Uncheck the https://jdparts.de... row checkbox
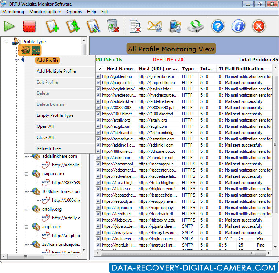Image resolution: width=279 pixels, height=273 pixels. [98, 226]
